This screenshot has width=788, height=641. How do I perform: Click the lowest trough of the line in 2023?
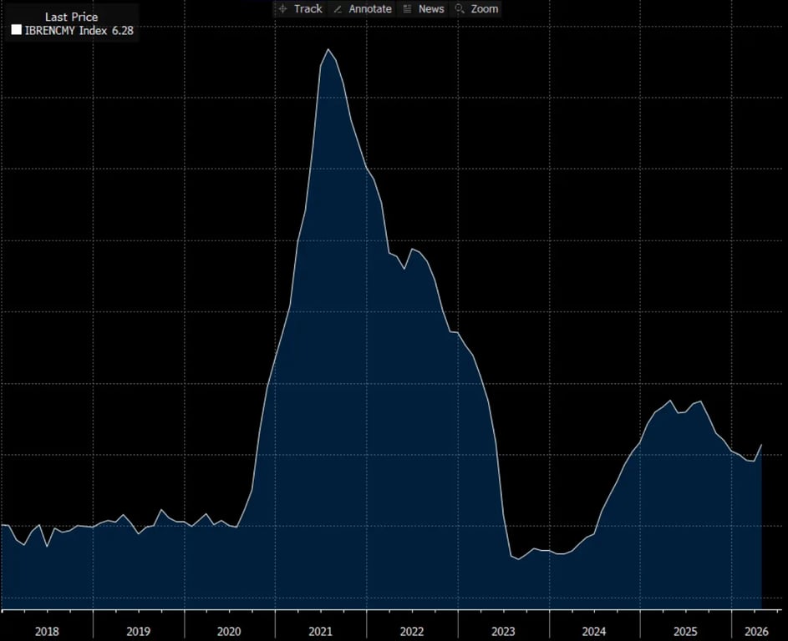519,559
